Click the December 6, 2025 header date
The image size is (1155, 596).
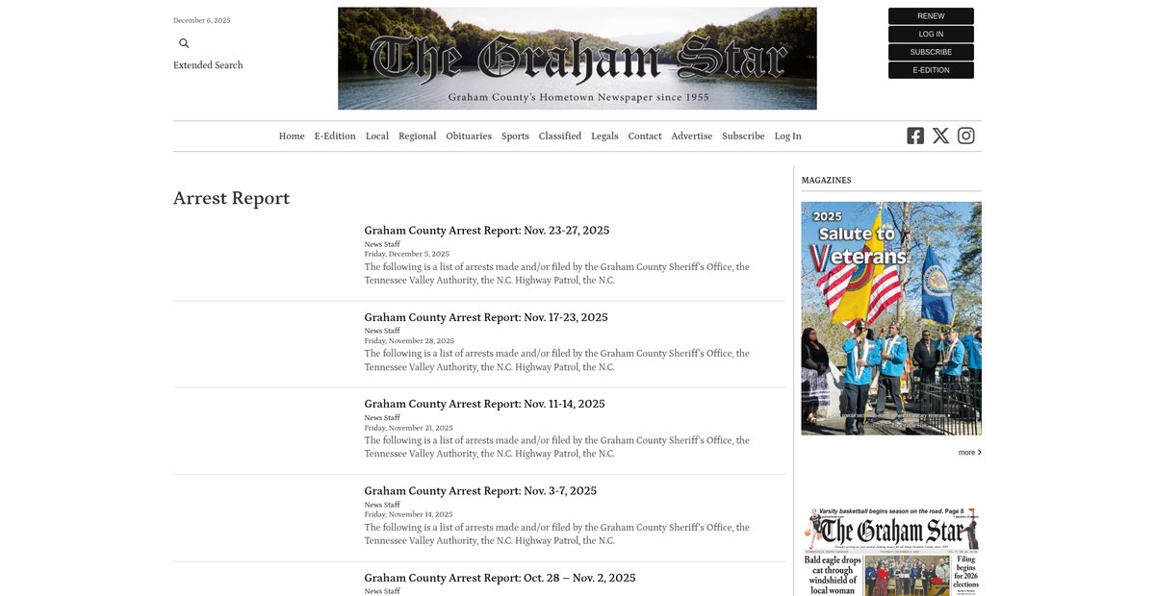[202, 20]
